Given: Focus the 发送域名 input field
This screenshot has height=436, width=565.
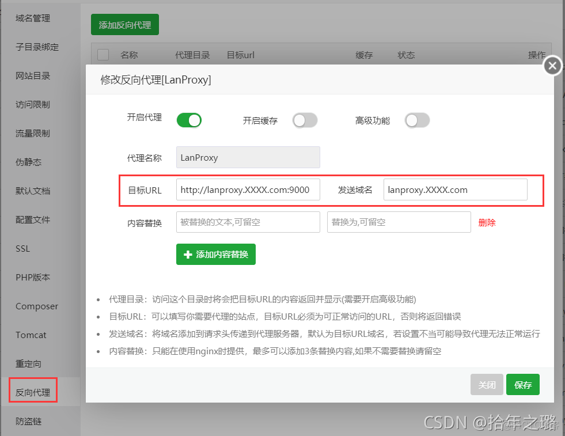Looking at the screenshot, I should [455, 189].
